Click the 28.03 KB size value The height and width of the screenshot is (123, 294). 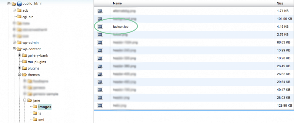coord(284,98)
